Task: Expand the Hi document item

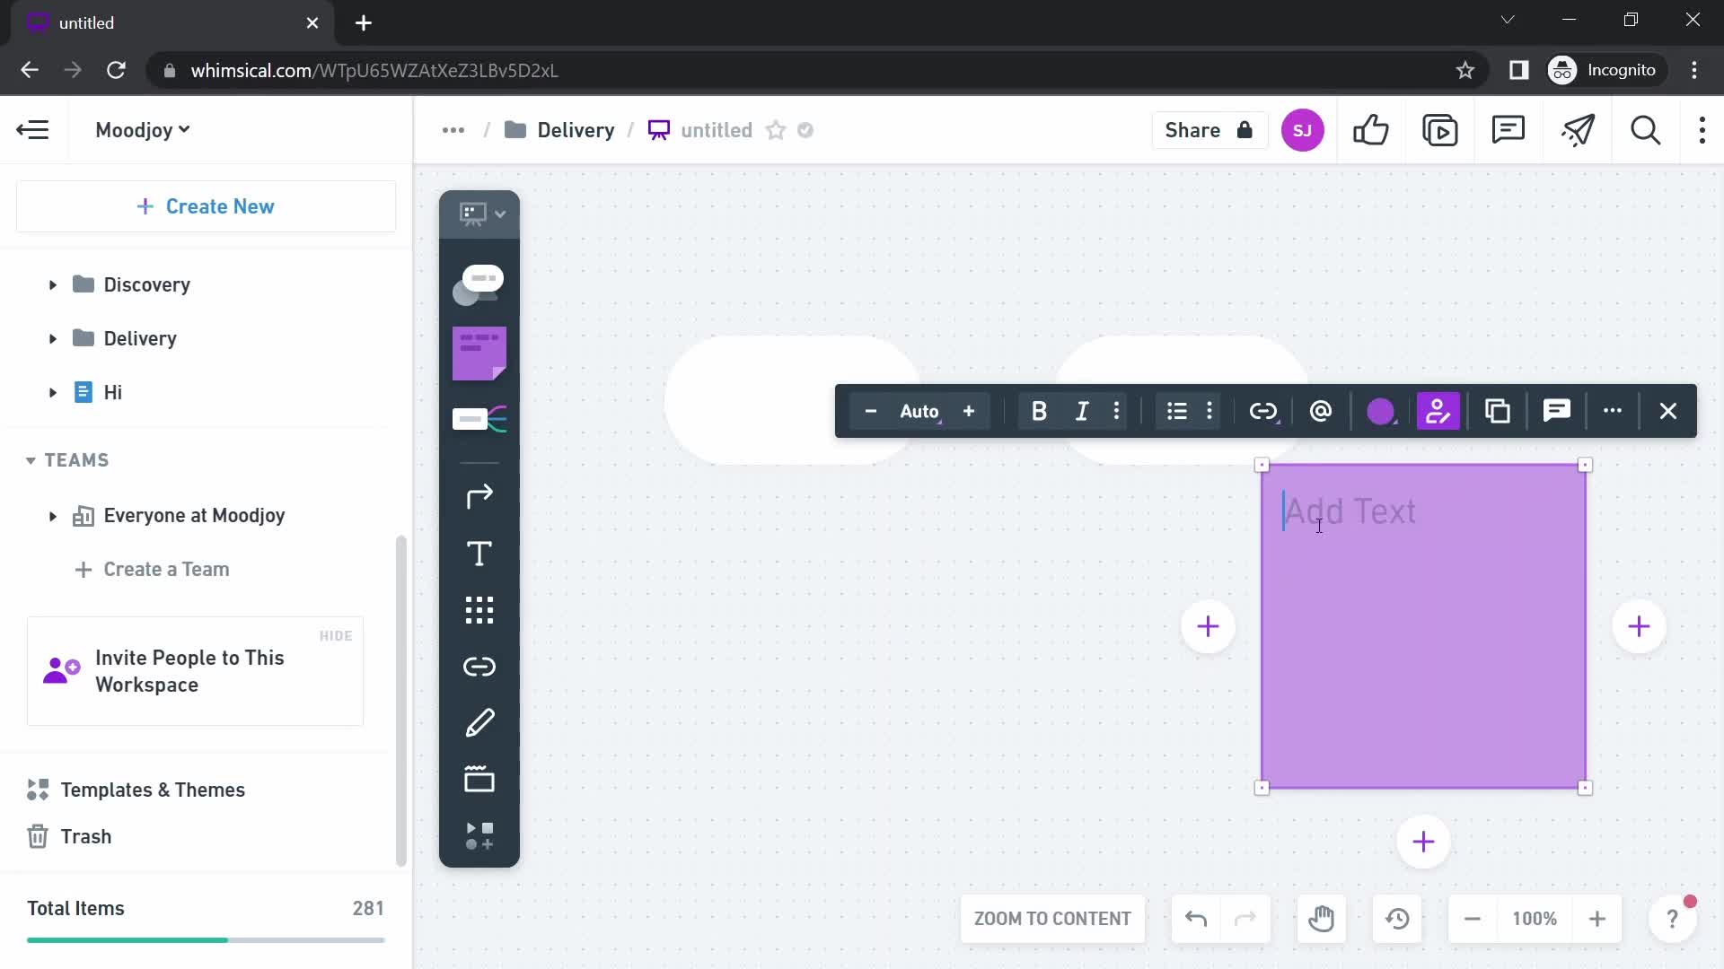Action: tap(52, 393)
